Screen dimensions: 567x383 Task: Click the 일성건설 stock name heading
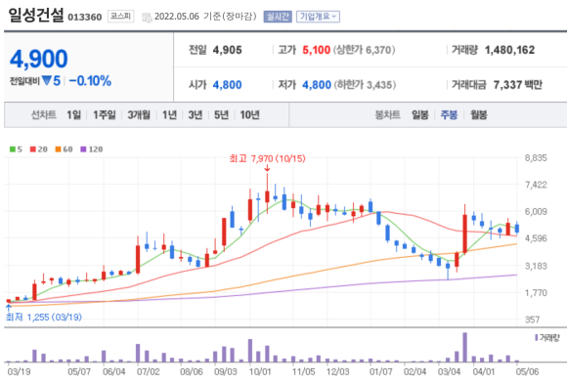36,15
